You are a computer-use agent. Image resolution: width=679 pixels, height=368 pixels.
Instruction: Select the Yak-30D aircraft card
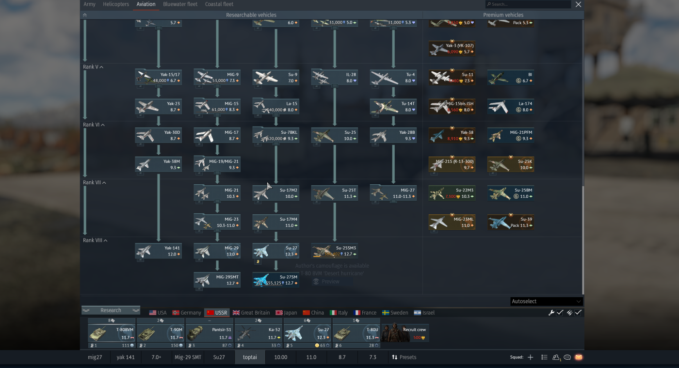click(159, 135)
